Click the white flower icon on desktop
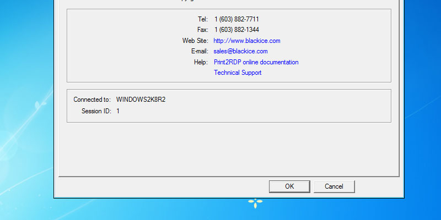This screenshot has height=220, width=441. point(255,204)
